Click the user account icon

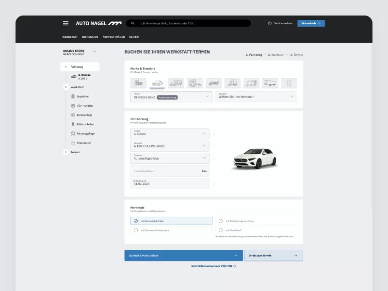270,23
